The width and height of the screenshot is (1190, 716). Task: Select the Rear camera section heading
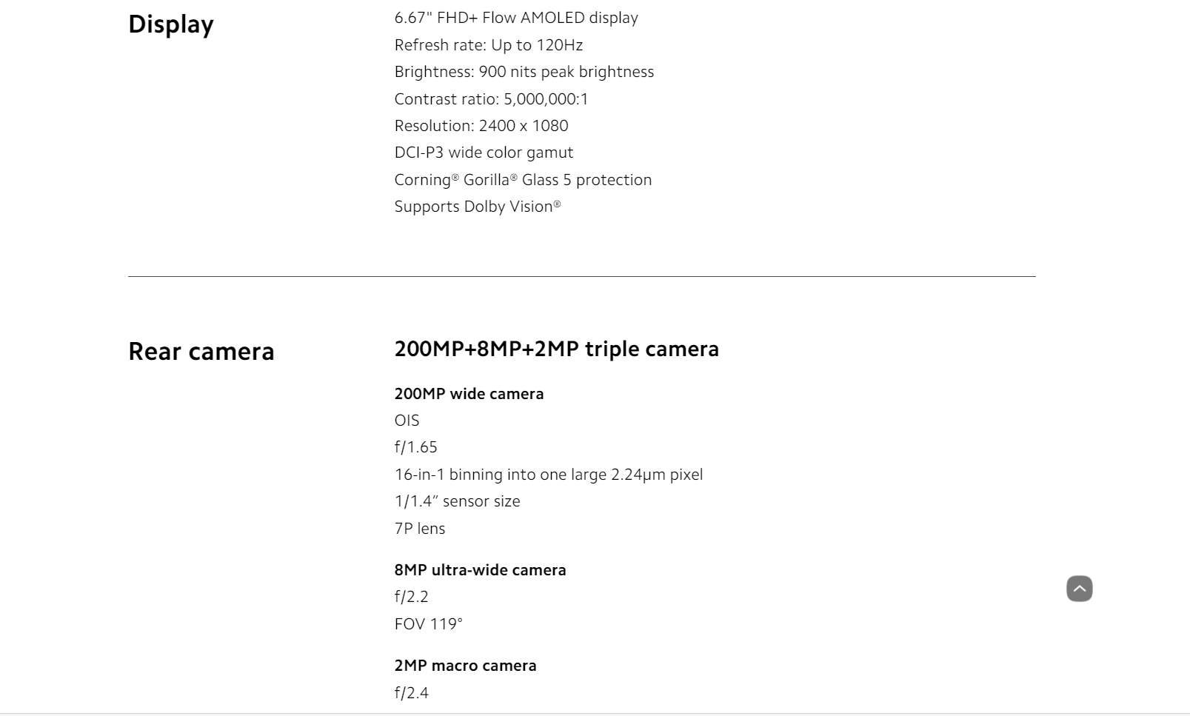[x=201, y=351]
